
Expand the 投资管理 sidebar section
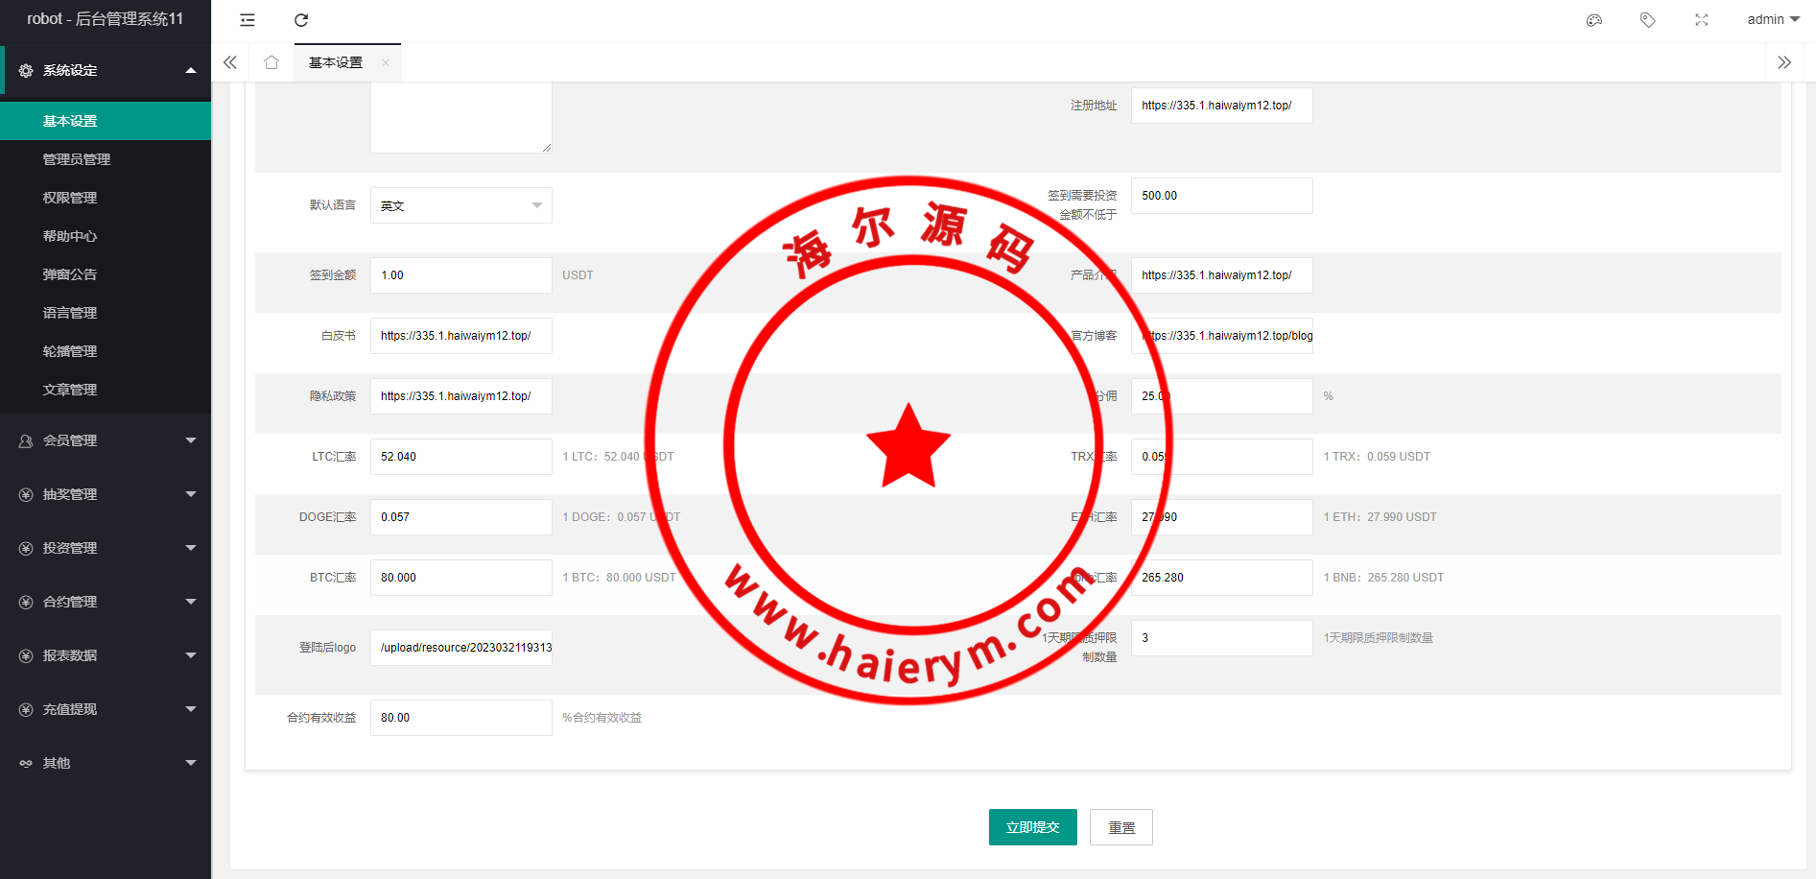[x=106, y=548]
